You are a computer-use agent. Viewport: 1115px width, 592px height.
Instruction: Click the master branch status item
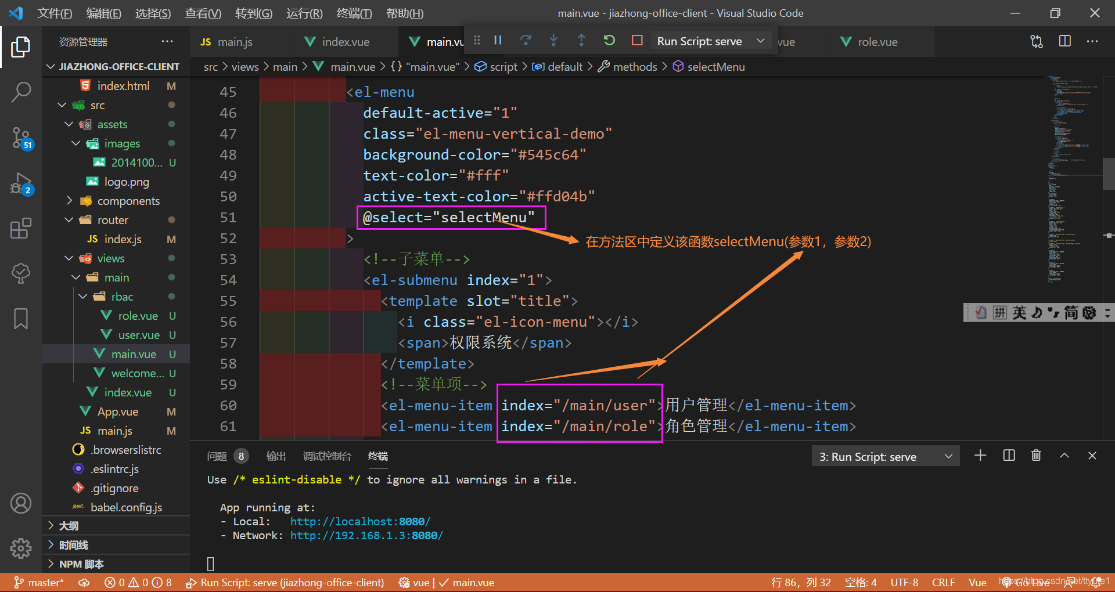tap(39, 582)
